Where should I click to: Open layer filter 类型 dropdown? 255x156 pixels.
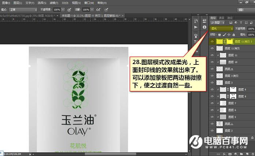pyautogui.click(x=217, y=23)
